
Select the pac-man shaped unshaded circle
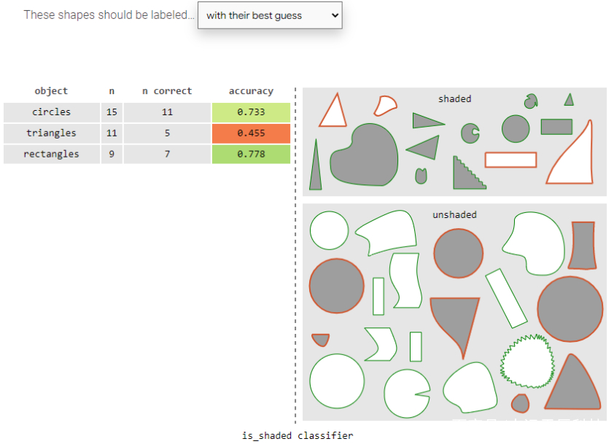(x=407, y=394)
